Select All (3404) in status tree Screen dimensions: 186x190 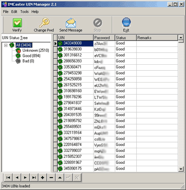pyautogui.click(x=24, y=45)
